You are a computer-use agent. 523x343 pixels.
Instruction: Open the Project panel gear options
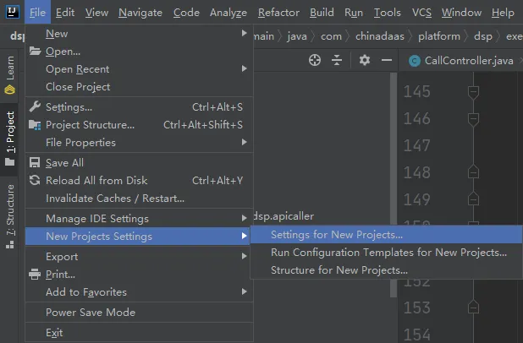click(365, 60)
